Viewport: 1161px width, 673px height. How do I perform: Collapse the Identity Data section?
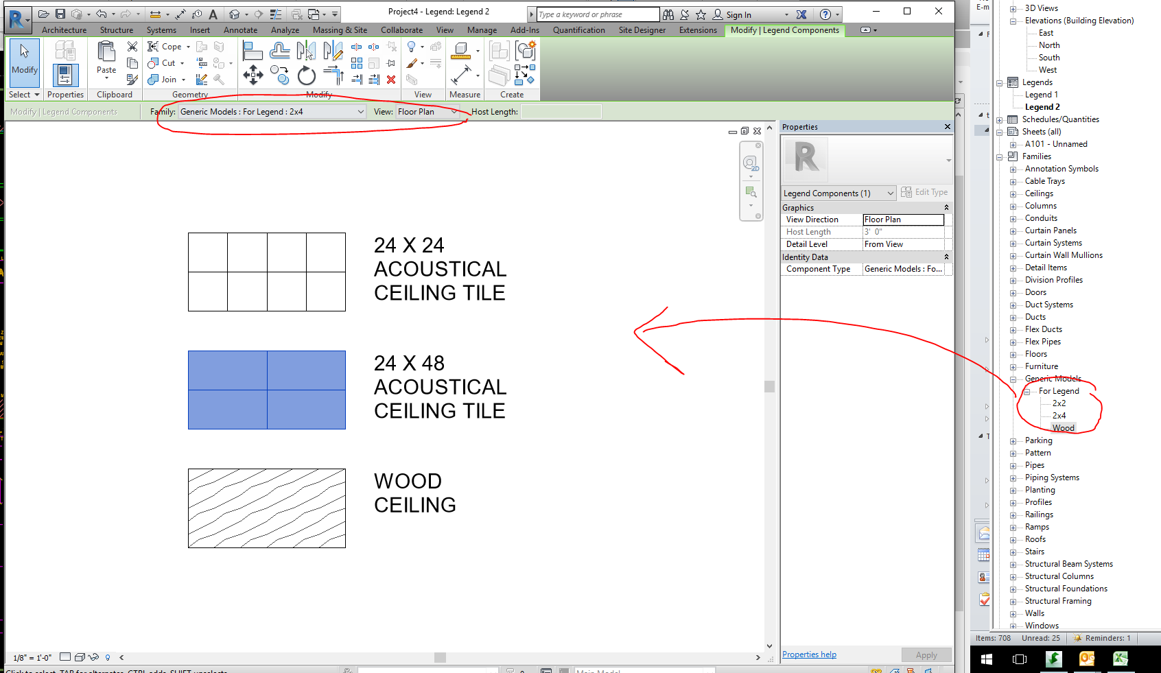pos(946,257)
